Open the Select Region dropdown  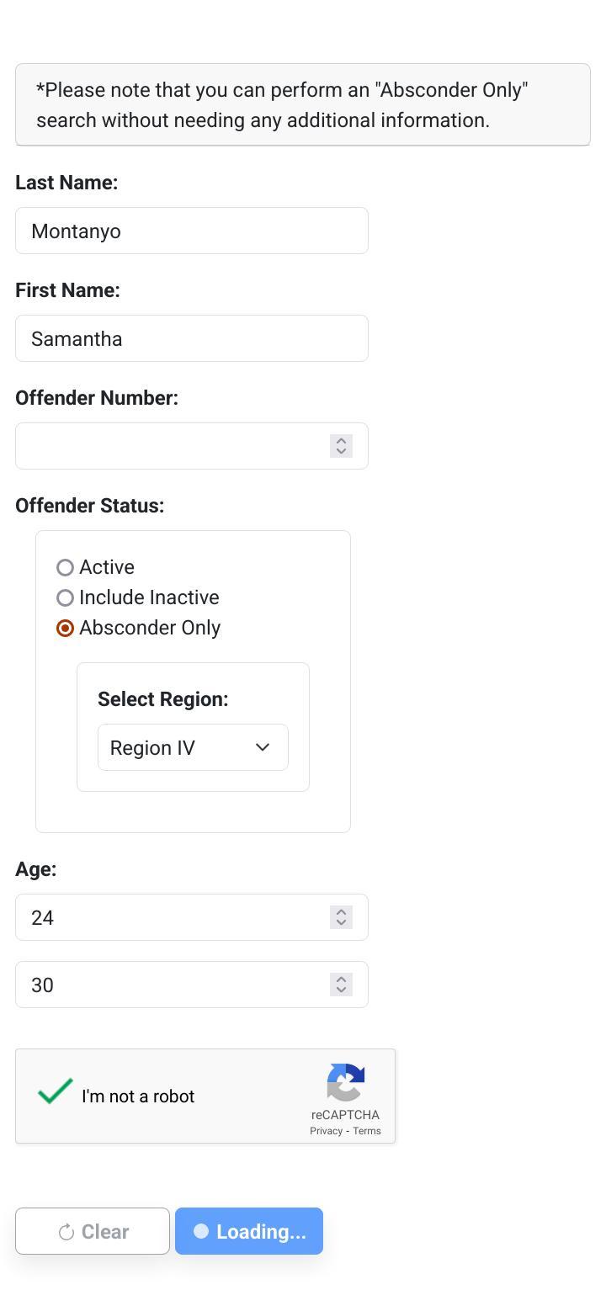click(x=192, y=747)
